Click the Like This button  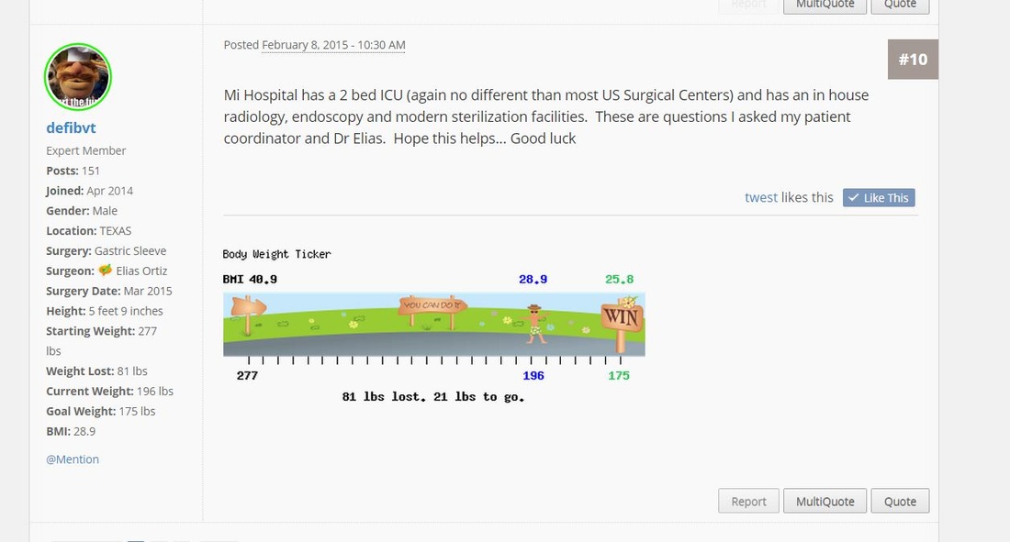[879, 197]
